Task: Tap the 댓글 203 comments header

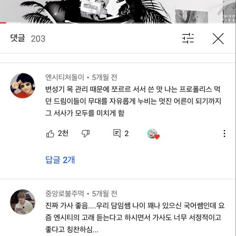Action: coord(28,38)
